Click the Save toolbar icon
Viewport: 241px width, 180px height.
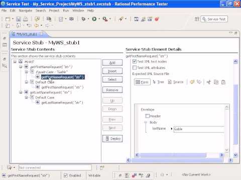19,19
